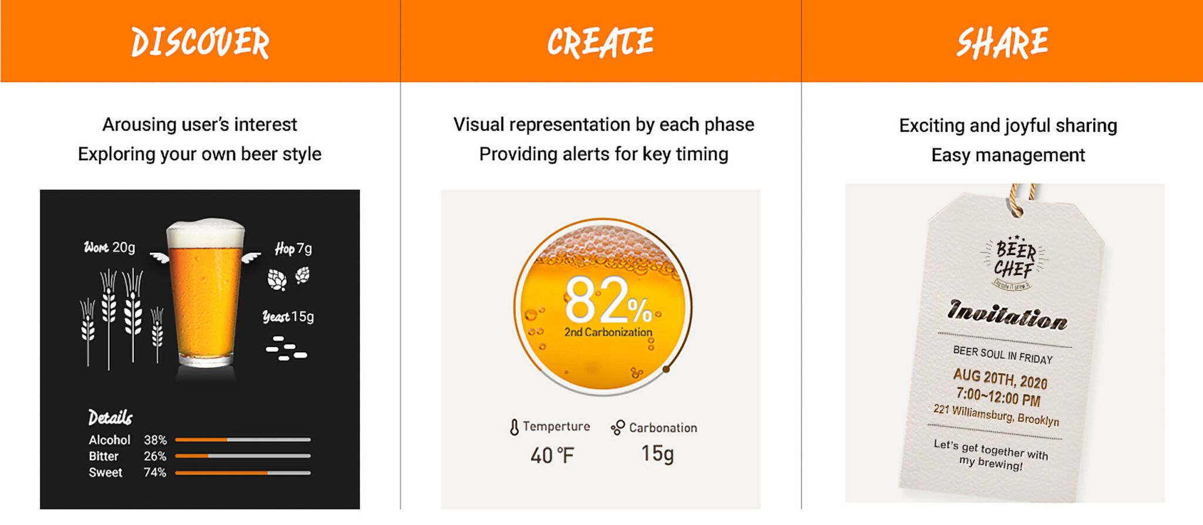Click the yeast pellets icon

[286, 348]
